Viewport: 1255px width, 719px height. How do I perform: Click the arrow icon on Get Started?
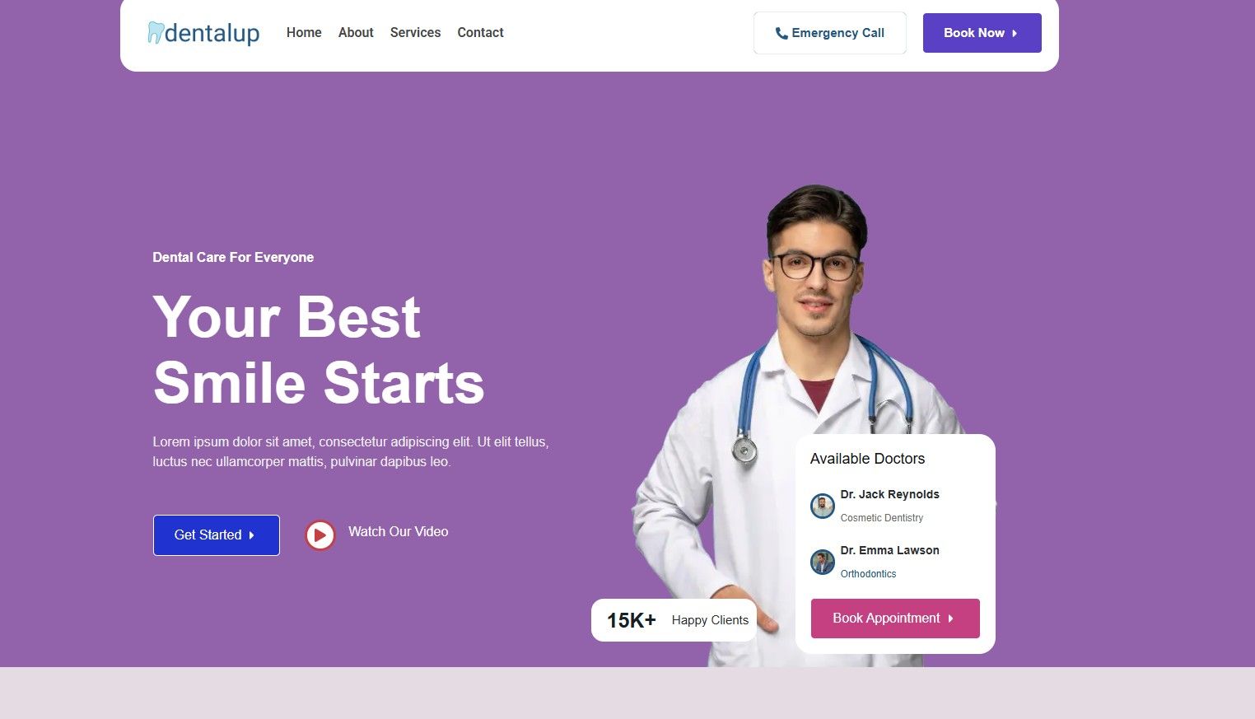pos(251,535)
